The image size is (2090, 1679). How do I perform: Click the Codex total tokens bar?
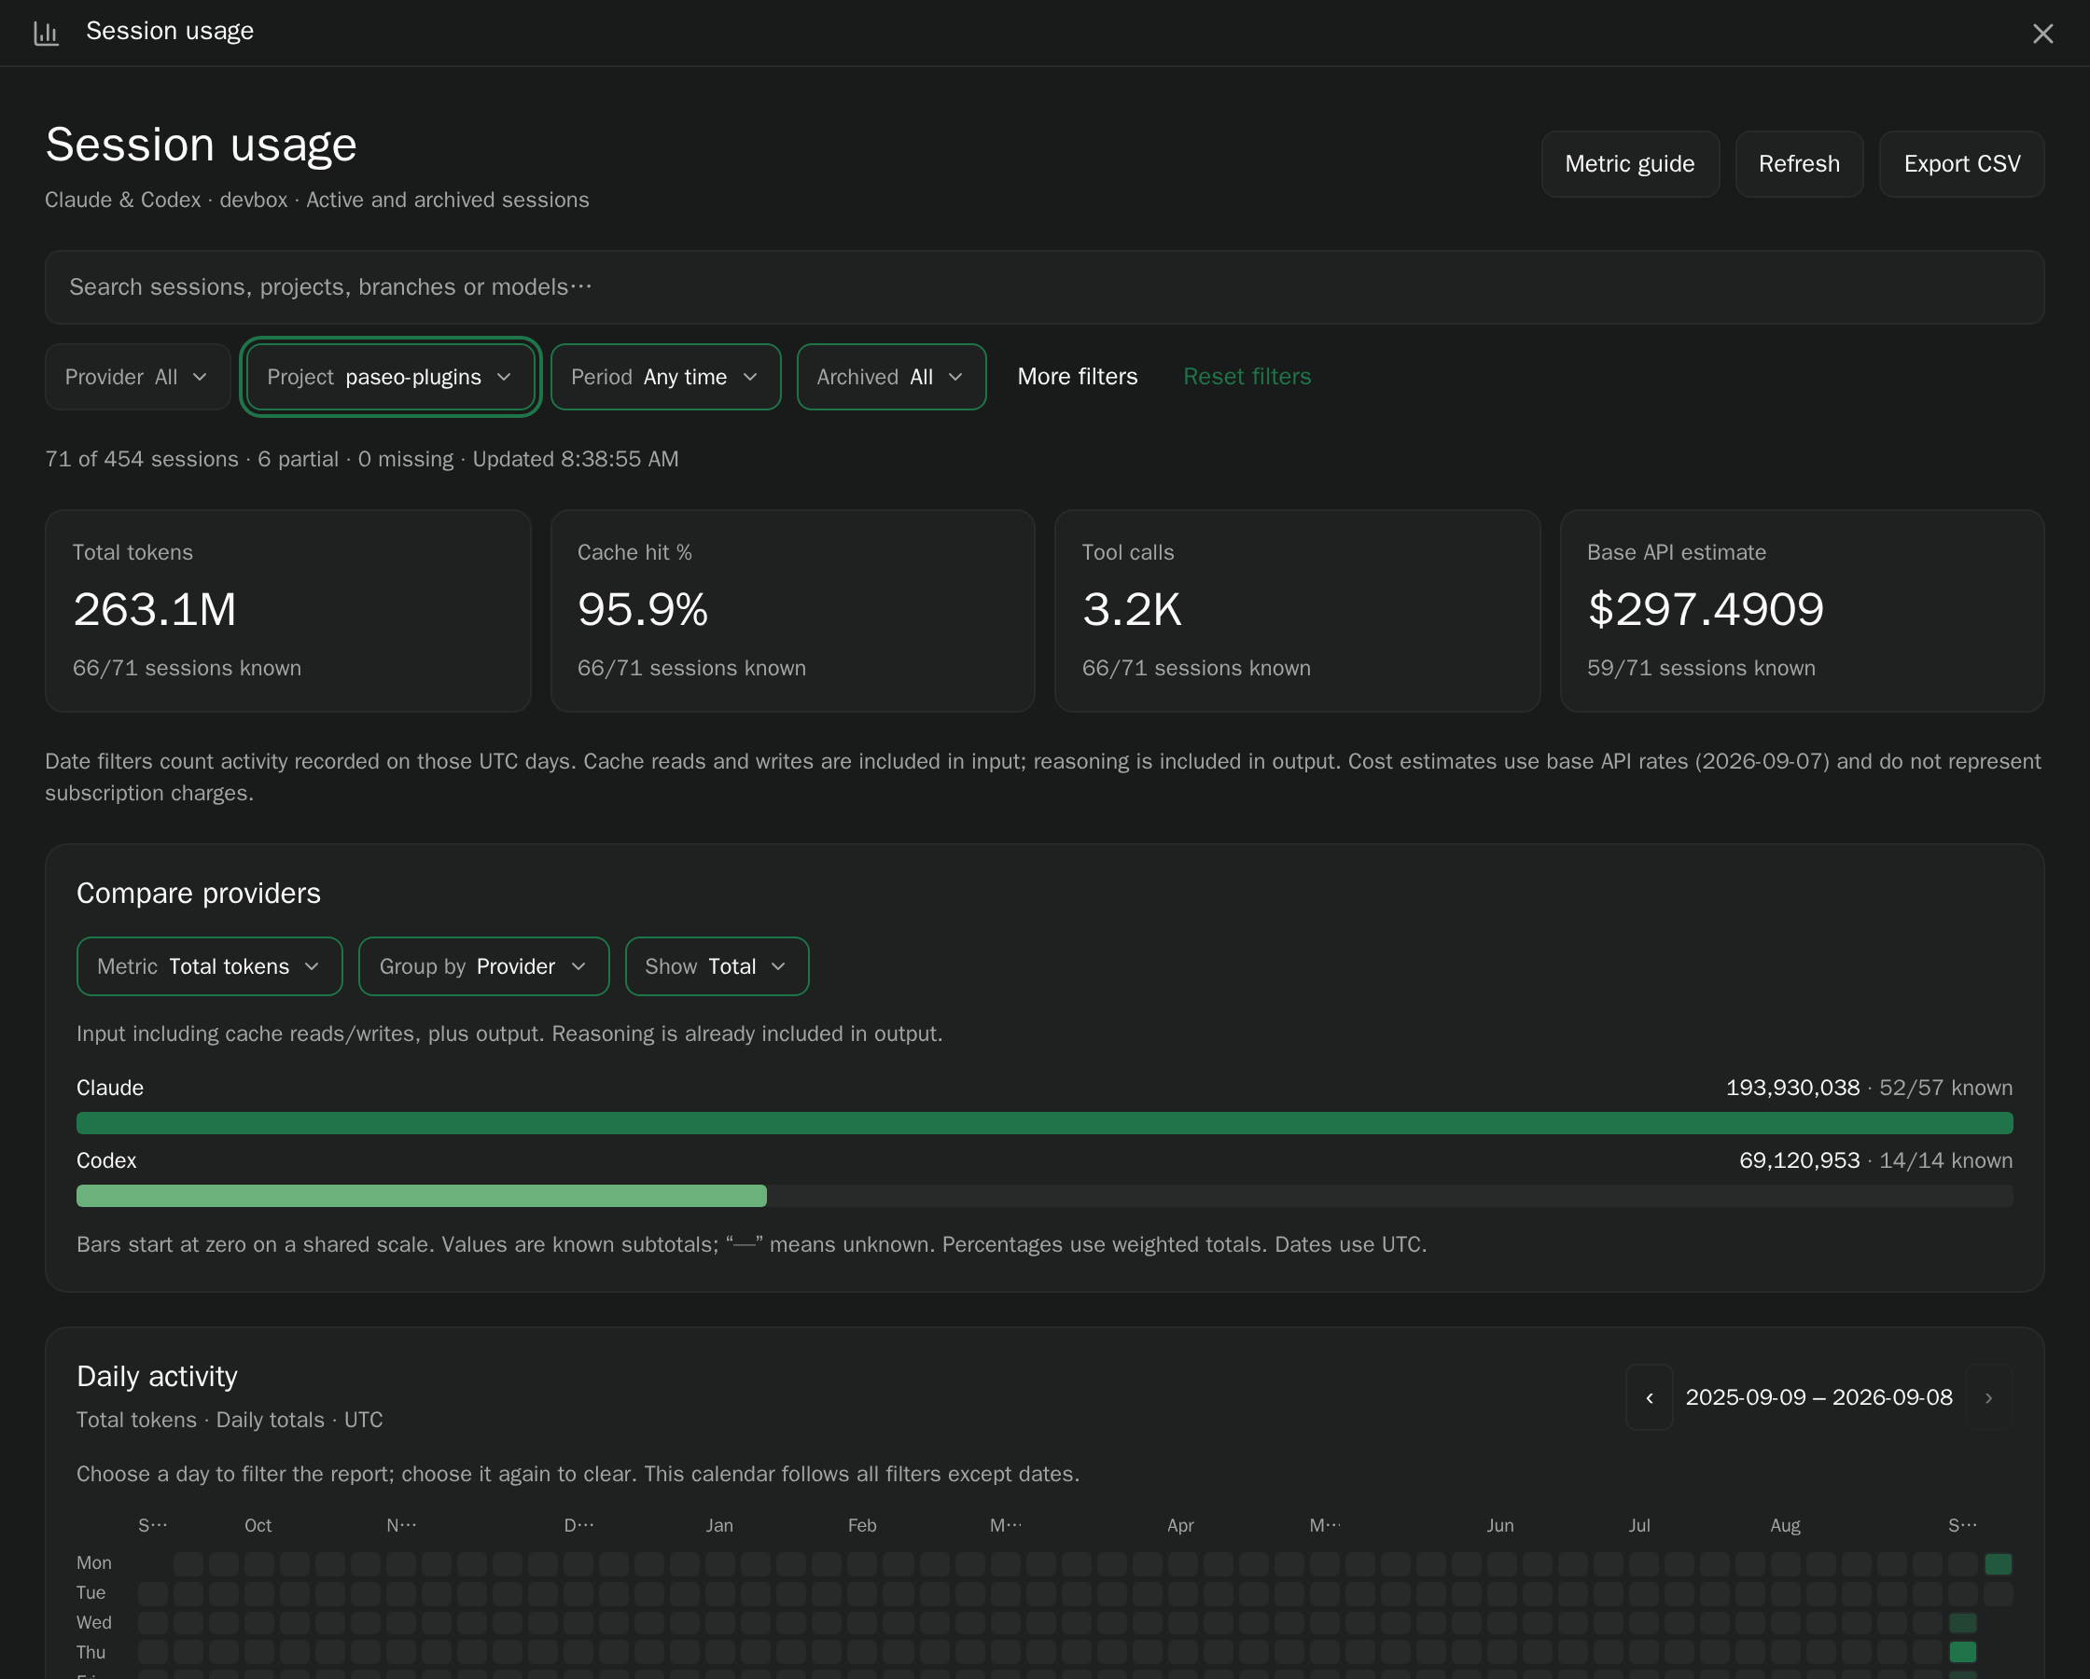click(422, 1196)
